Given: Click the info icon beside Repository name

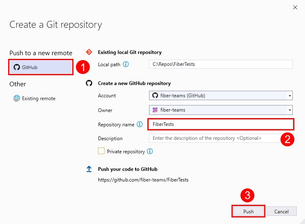Looking at the screenshot, I should pos(140,124).
